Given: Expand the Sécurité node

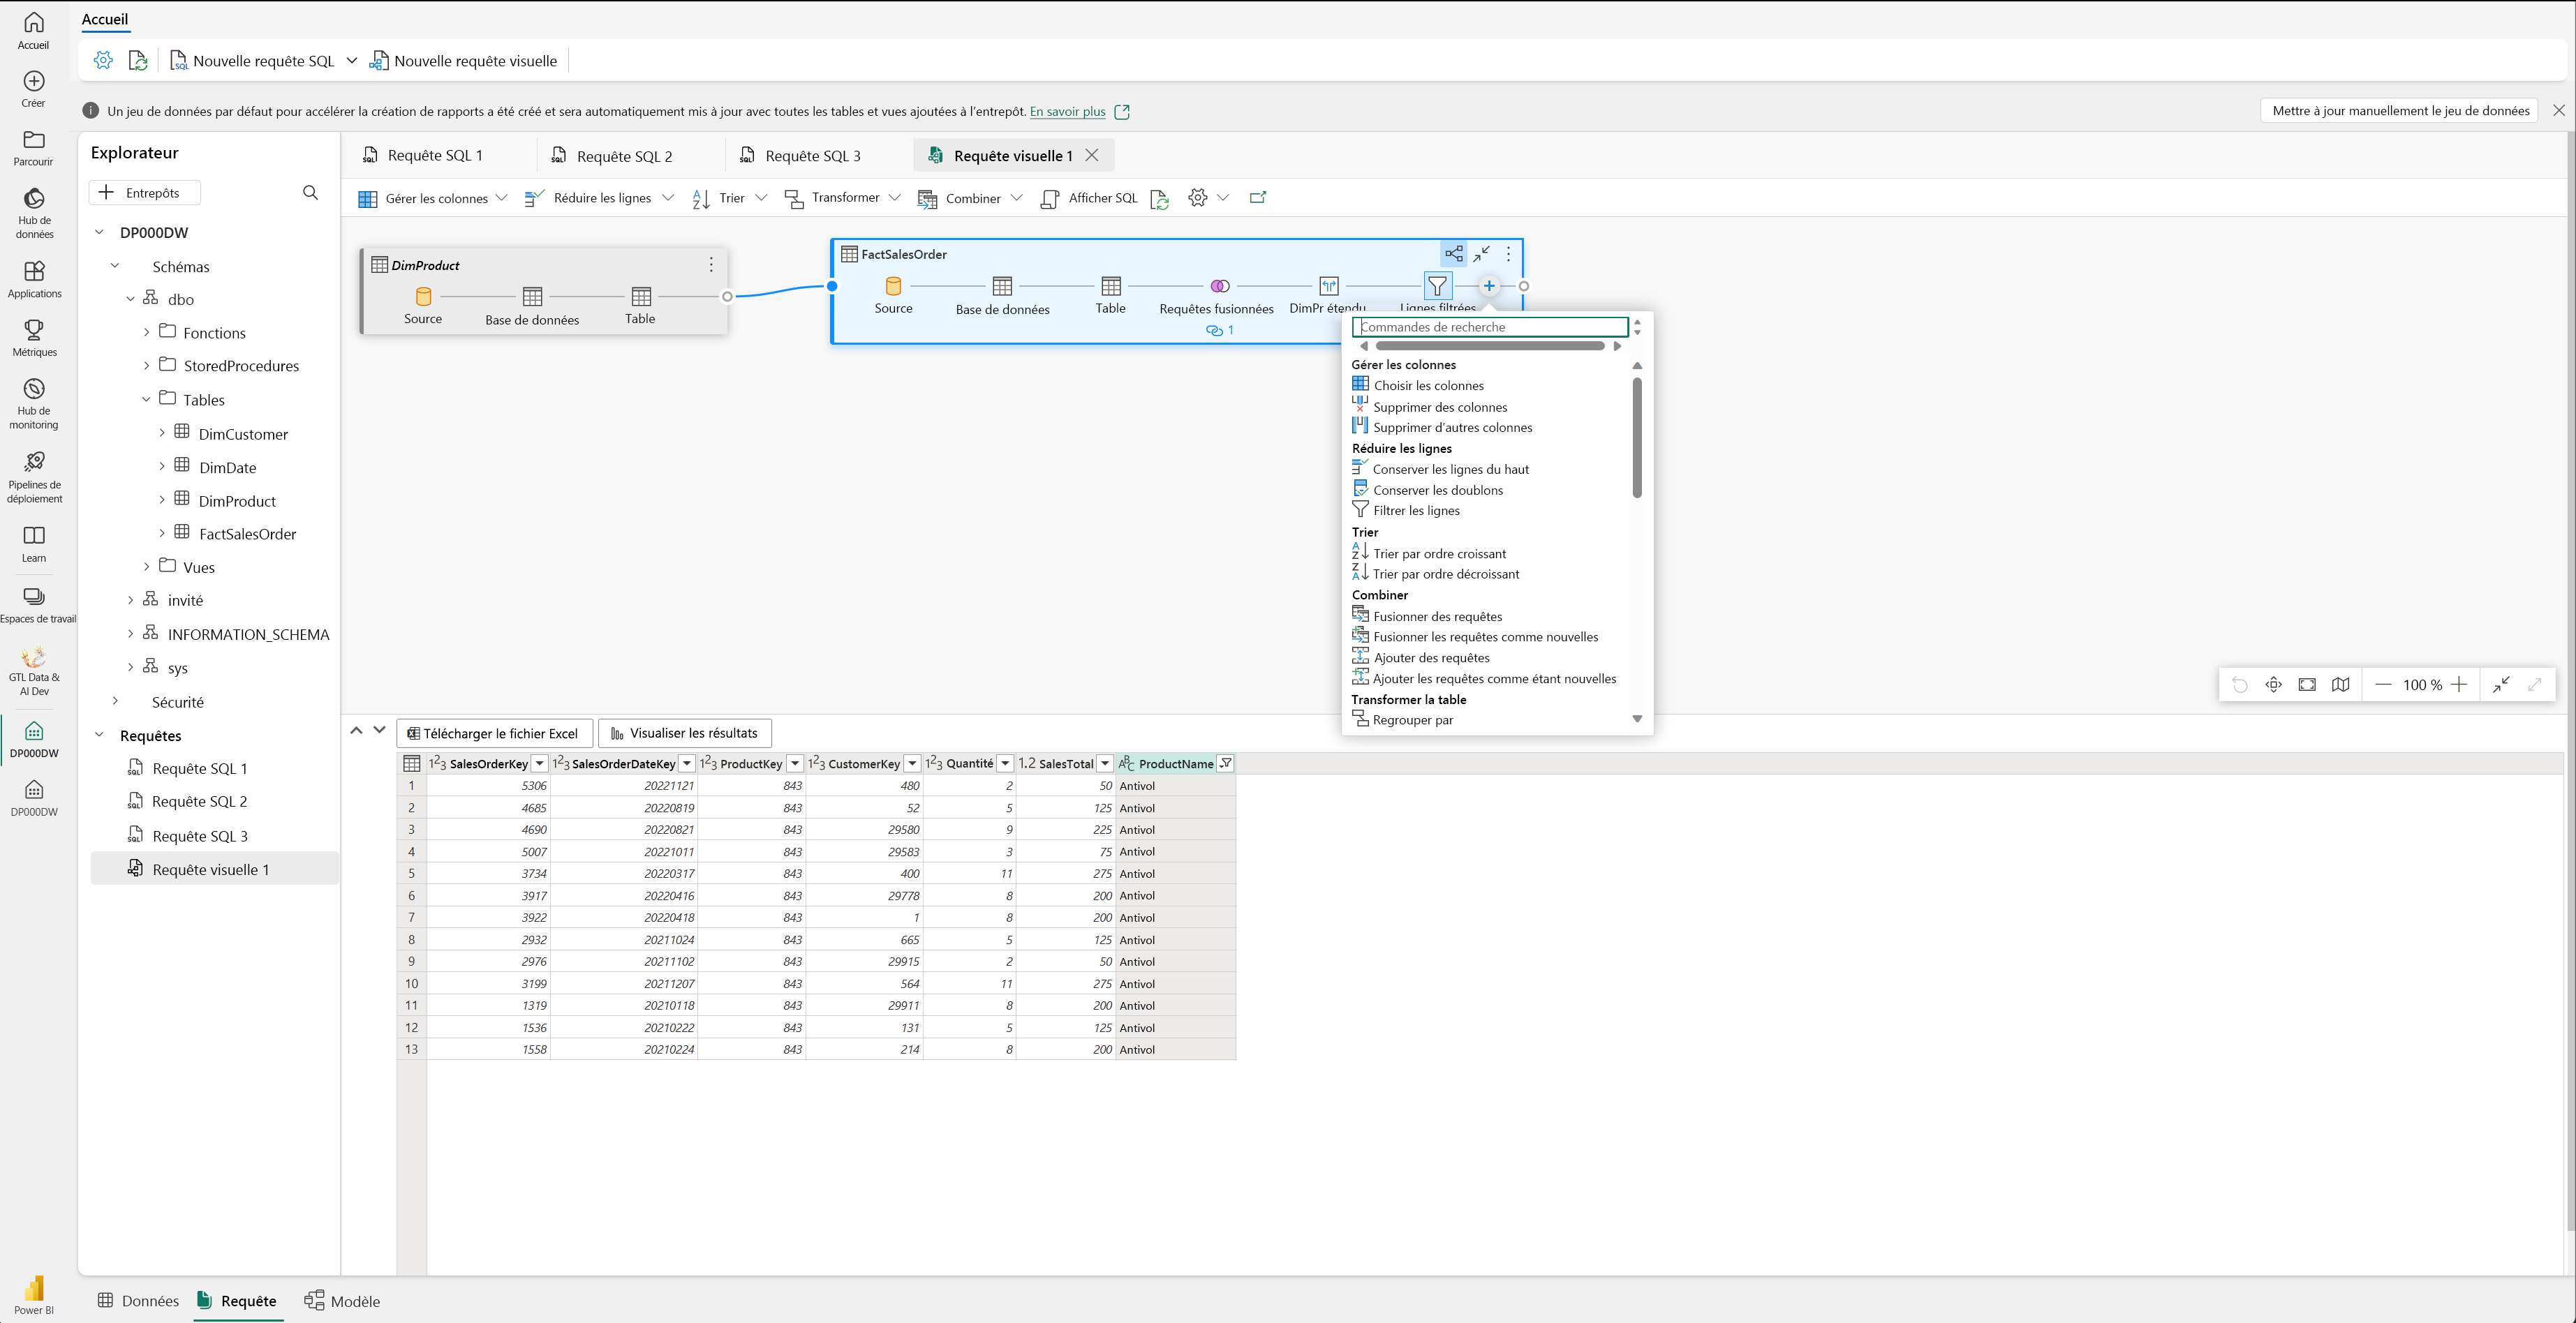Looking at the screenshot, I should point(114,701).
